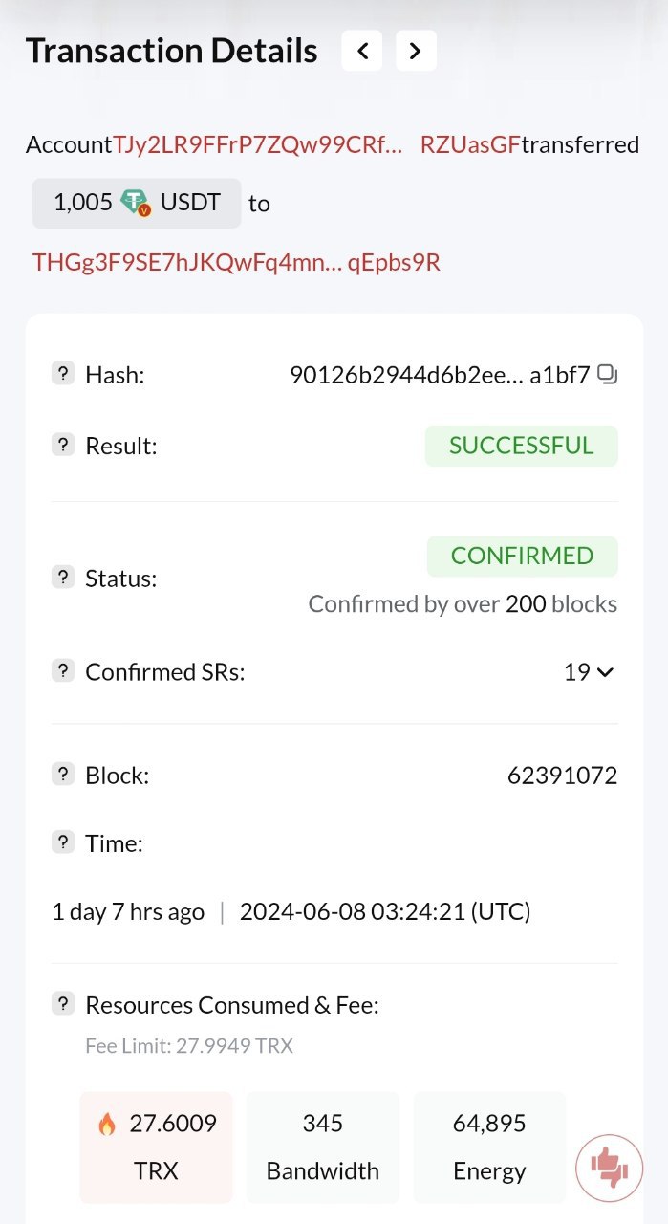Click the help icon beside Block

click(63, 774)
